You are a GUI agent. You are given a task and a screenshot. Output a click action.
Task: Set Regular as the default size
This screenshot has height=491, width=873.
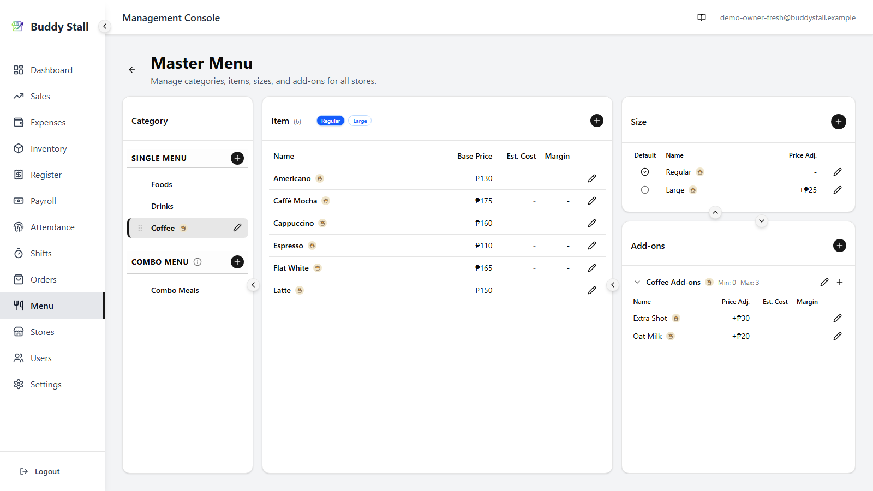[x=645, y=172]
